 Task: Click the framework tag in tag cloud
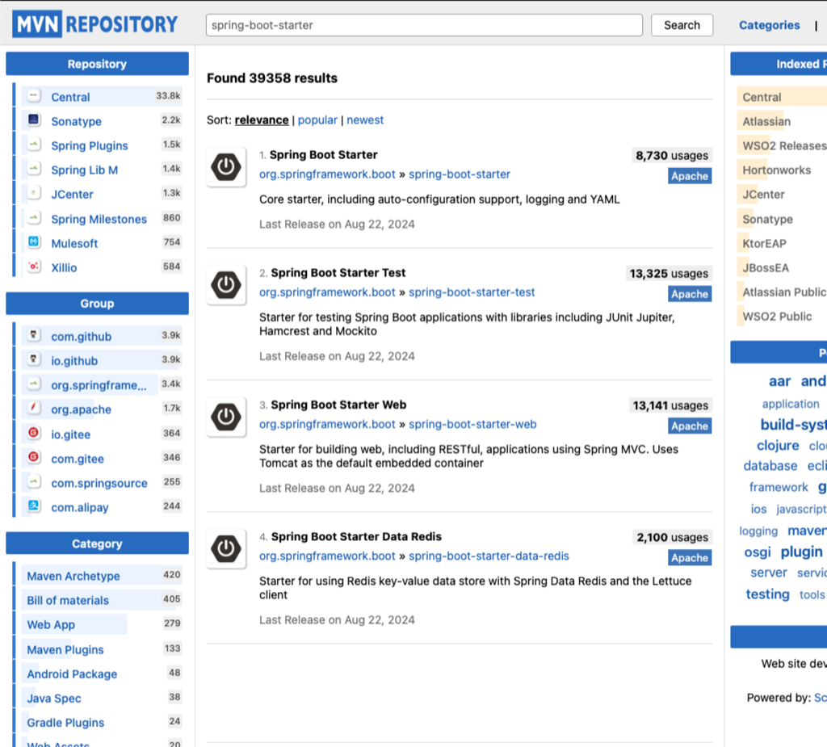pos(779,487)
